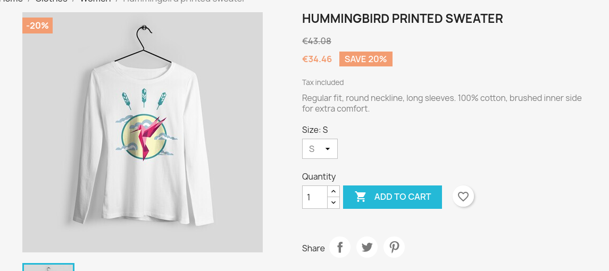Click the crossed-out €43.08 price
This screenshot has width=609, height=271.
pos(316,41)
